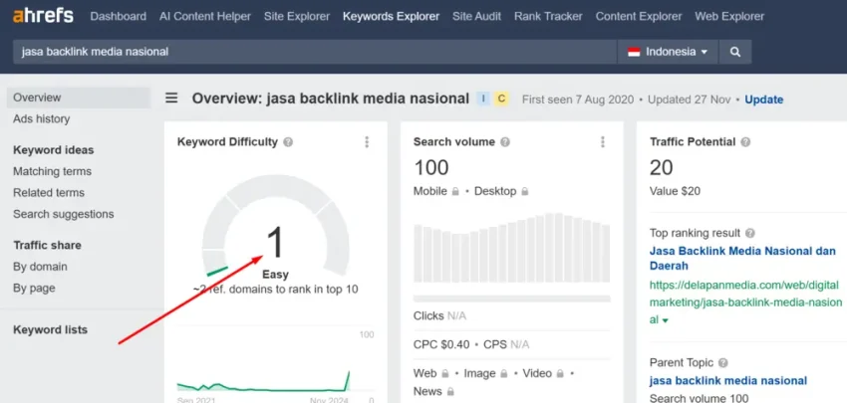The width and height of the screenshot is (847, 403).
Task: Open Site Audit
Action: (477, 16)
